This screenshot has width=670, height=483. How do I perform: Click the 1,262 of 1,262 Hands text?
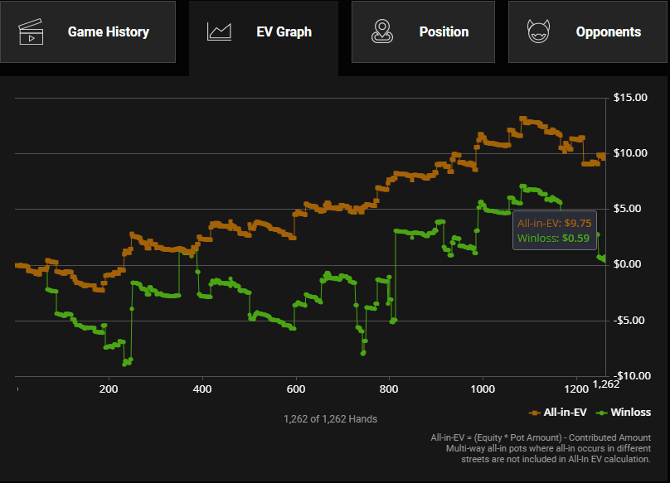(x=330, y=419)
